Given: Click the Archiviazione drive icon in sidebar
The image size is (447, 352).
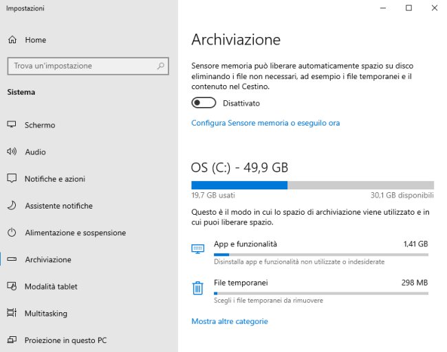Looking at the screenshot, I should tap(12, 259).
